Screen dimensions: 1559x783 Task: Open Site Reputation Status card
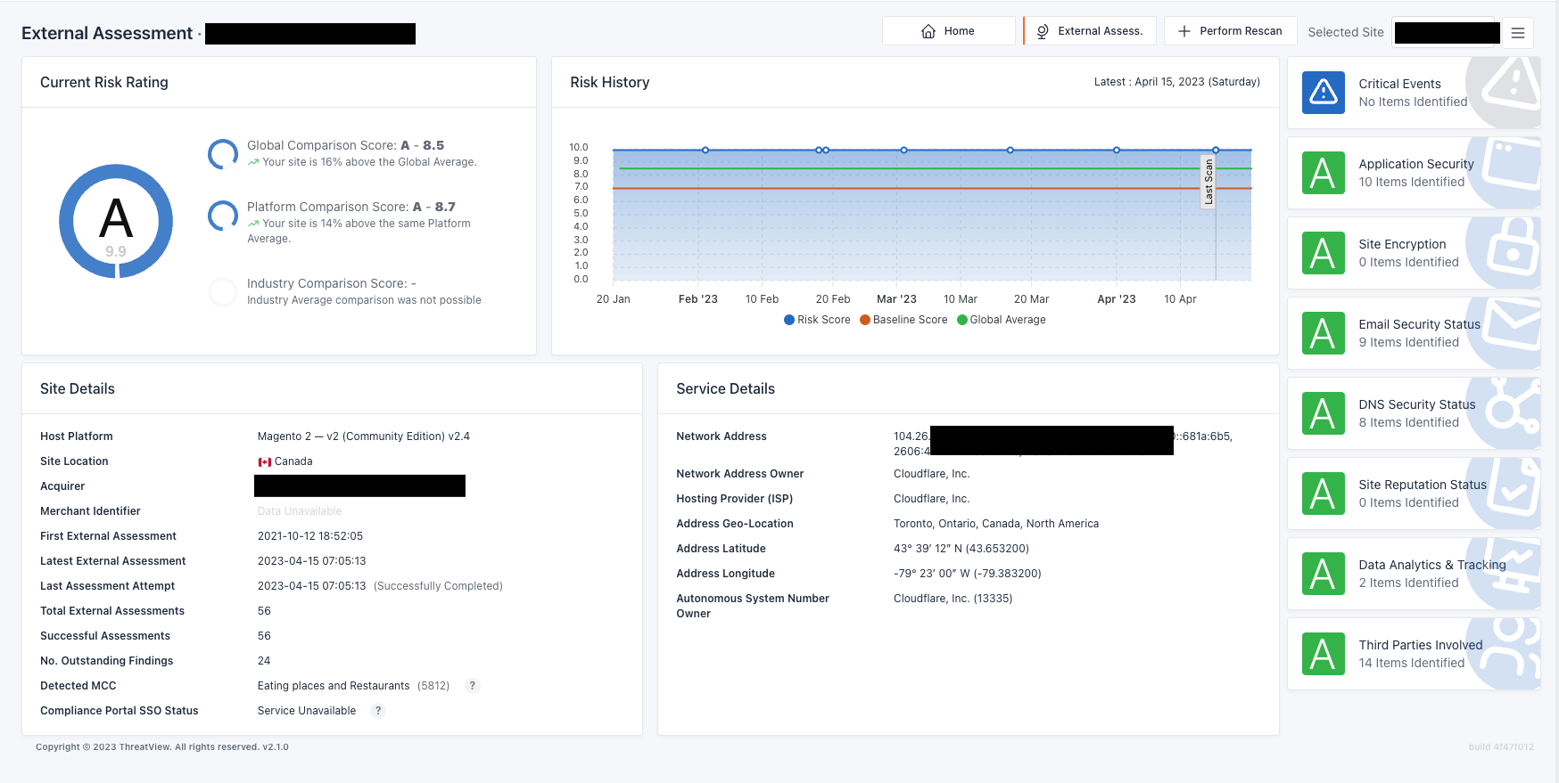1414,493
